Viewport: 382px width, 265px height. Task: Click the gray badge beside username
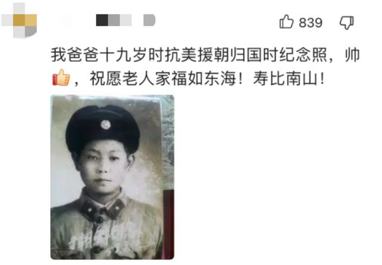click(149, 20)
